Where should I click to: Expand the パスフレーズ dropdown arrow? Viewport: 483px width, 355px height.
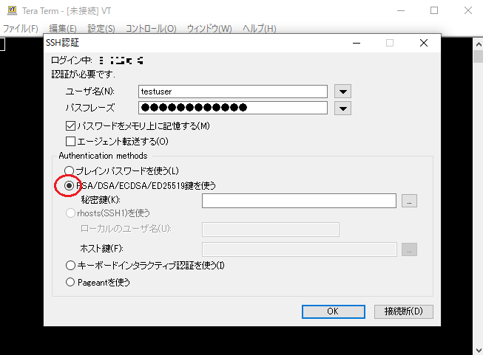(343, 108)
